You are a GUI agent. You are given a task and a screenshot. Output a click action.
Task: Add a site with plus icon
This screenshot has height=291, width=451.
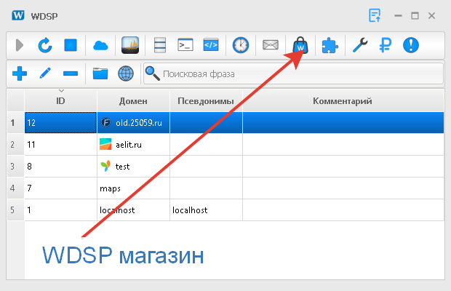coord(20,73)
